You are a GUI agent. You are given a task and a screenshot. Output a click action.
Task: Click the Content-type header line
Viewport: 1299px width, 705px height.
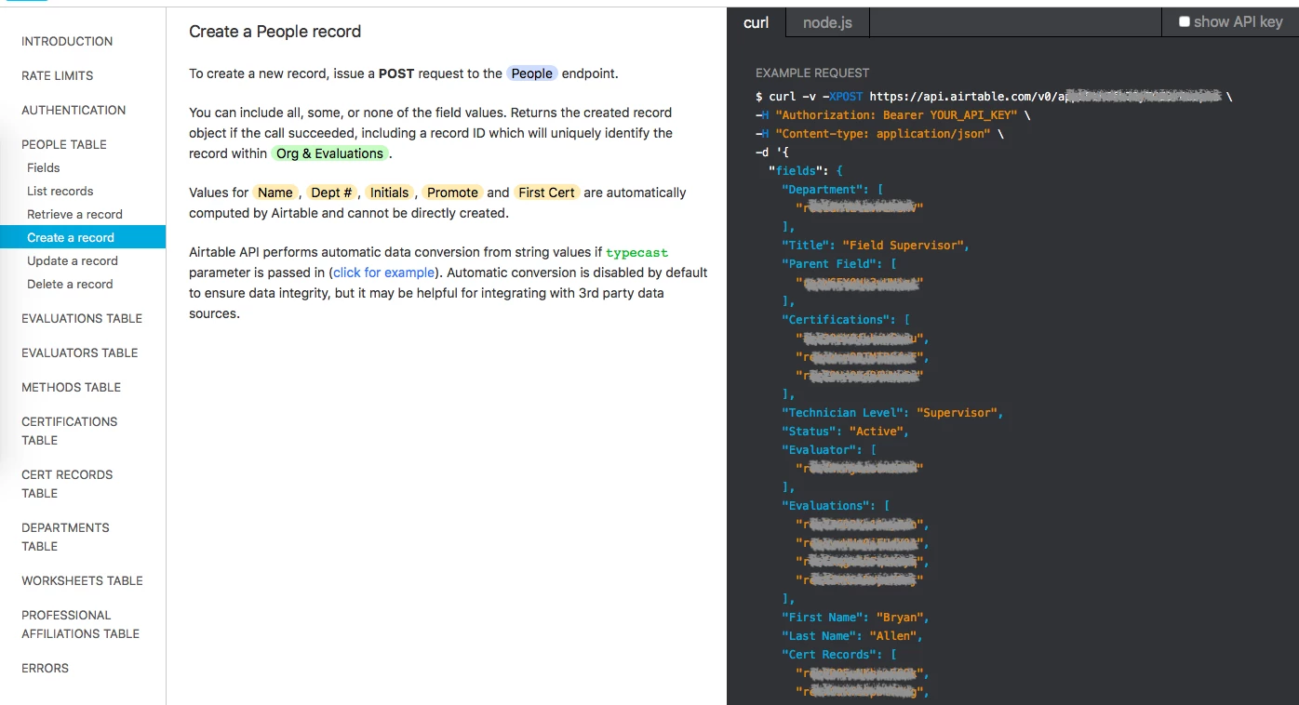(x=879, y=134)
